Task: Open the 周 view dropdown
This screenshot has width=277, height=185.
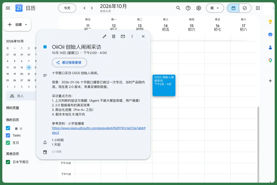Action: coord(215,8)
